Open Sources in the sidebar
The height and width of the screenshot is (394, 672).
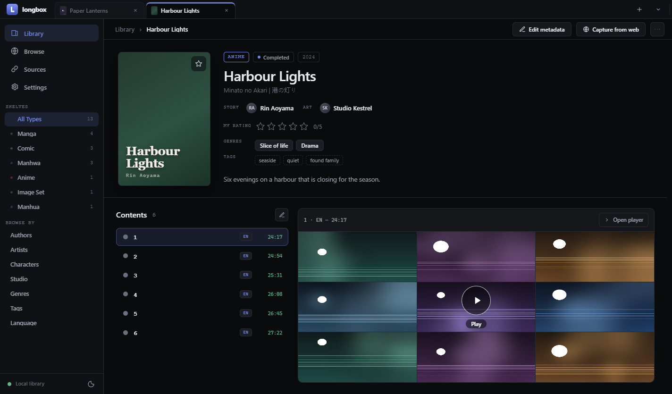click(x=51, y=69)
